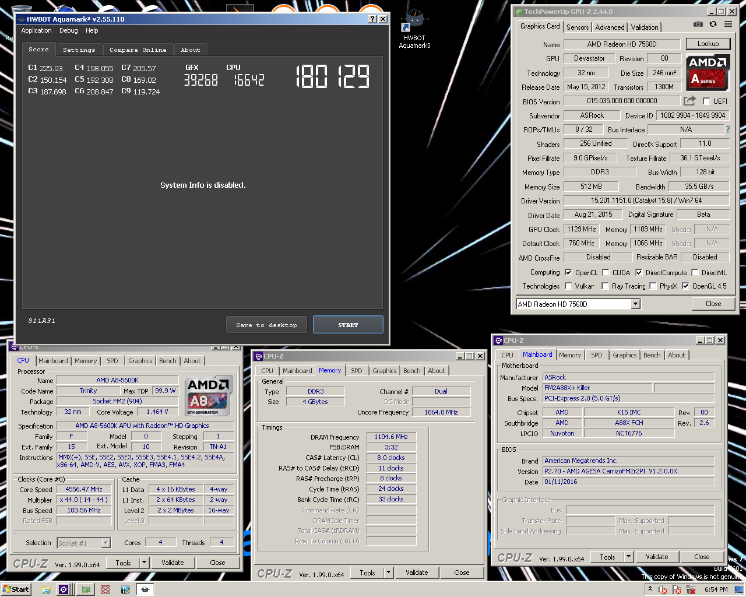This screenshot has height=597, width=746.
Task: Open the Aquamark Application menu
Action: click(36, 30)
